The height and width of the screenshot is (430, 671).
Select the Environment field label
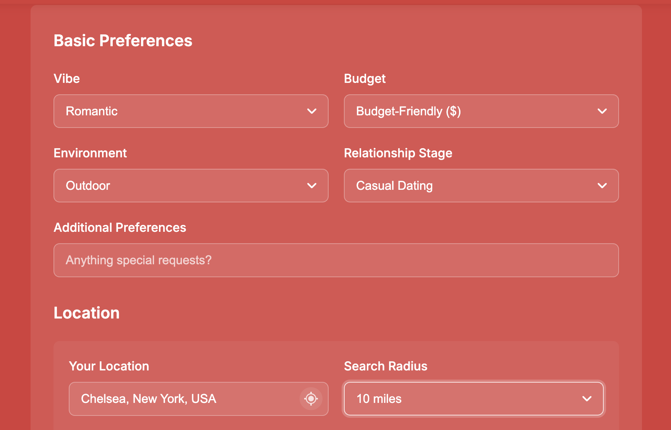pos(90,153)
